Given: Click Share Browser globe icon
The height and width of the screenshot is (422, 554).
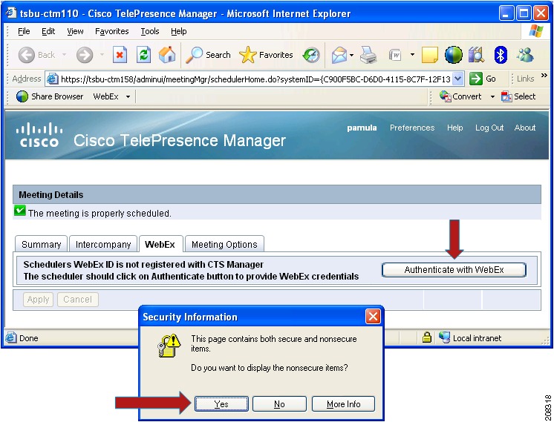Looking at the screenshot, I should (22, 96).
